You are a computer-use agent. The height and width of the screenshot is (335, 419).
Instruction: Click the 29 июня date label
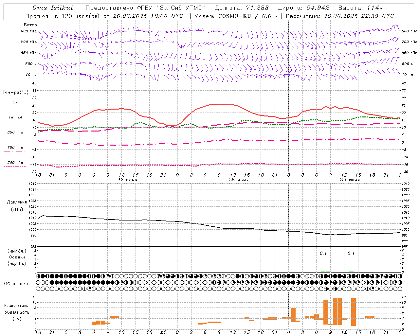point(350,180)
